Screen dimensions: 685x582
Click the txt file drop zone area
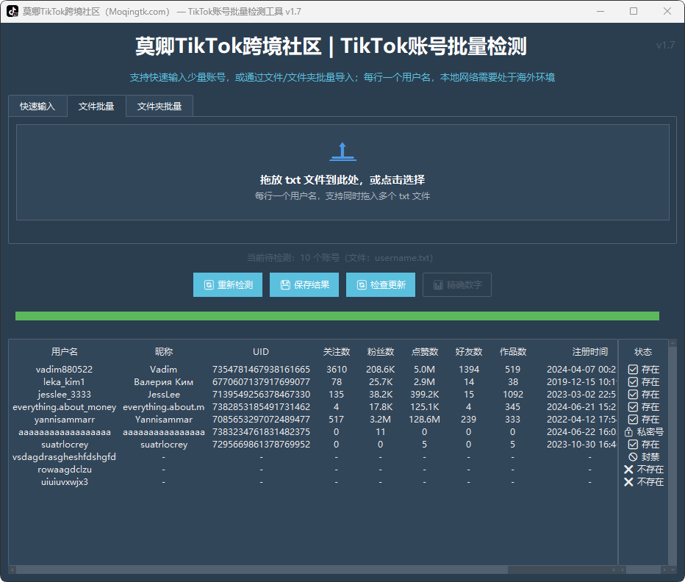point(342,172)
